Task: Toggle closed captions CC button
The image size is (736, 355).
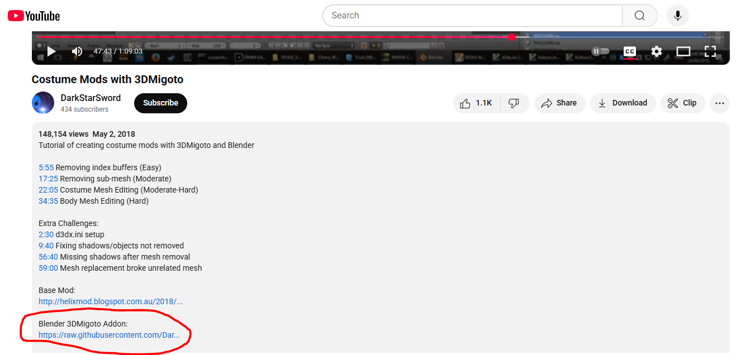Action: pos(630,51)
